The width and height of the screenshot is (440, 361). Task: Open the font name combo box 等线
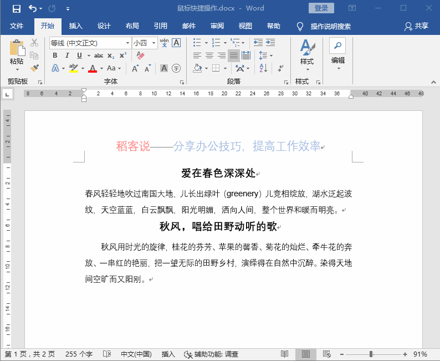click(90, 43)
